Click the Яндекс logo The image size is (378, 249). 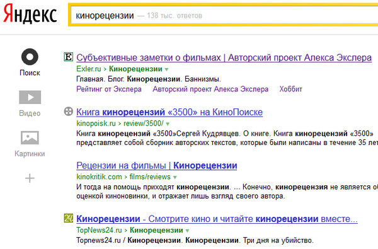(30, 14)
